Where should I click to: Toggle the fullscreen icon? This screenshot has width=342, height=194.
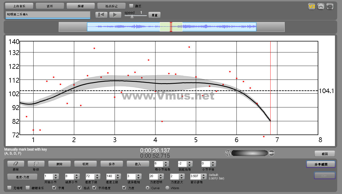(x=330, y=6)
